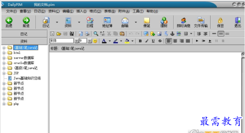The width and height of the screenshot is (245, 133).
Task: Click the paste clipboard icon
Action: tap(122, 34)
